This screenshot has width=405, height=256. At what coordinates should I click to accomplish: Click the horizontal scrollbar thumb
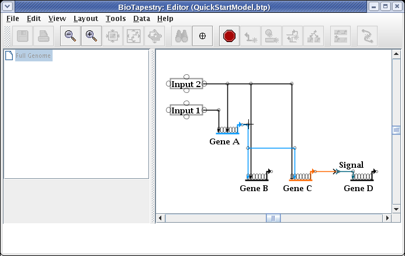pyautogui.click(x=274, y=218)
